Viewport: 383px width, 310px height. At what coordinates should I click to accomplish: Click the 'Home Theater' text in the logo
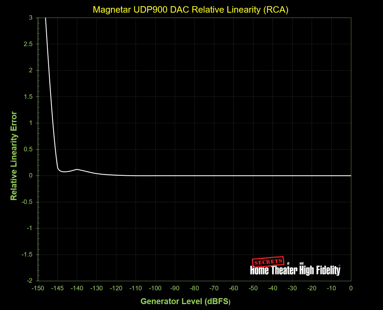click(273, 270)
